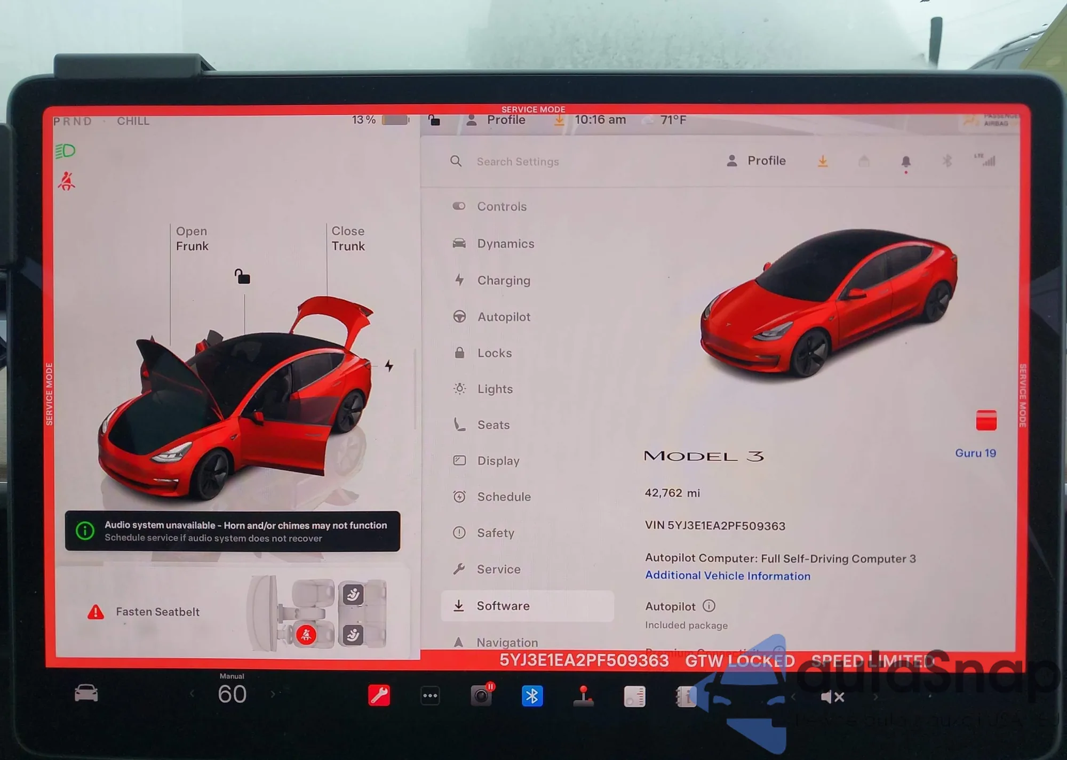The height and width of the screenshot is (760, 1067).
Task: Unmute the muted volume speaker icon
Action: (832, 697)
